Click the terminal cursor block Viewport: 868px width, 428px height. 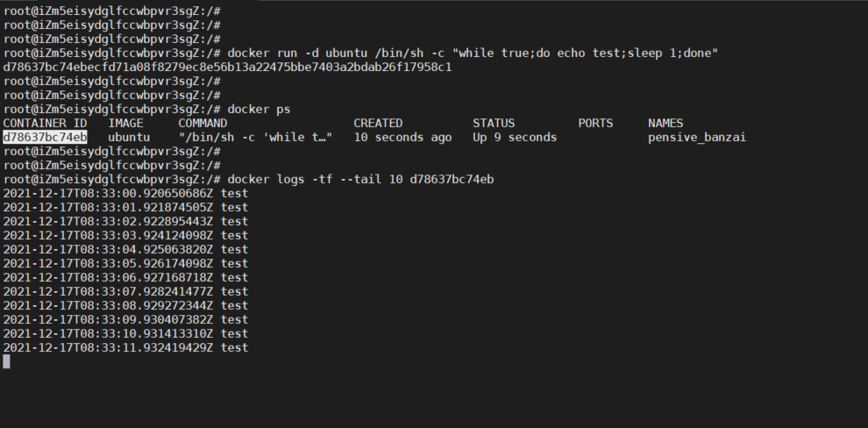point(7,361)
